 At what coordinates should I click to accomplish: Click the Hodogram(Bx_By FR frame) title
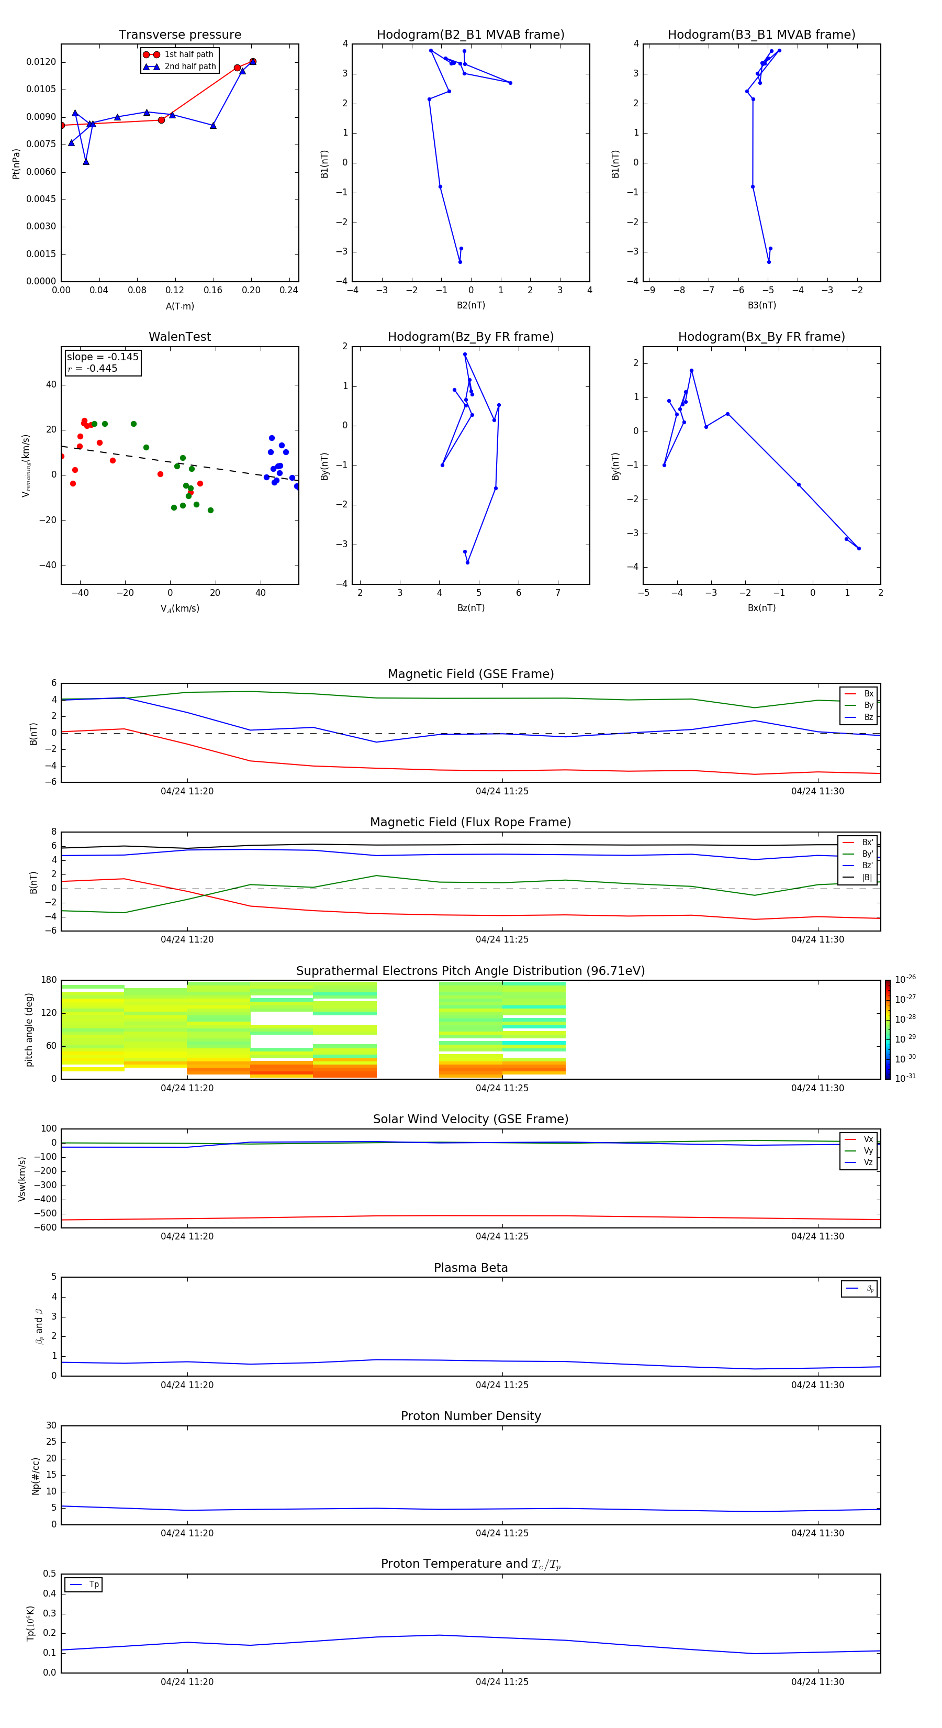[x=761, y=337]
